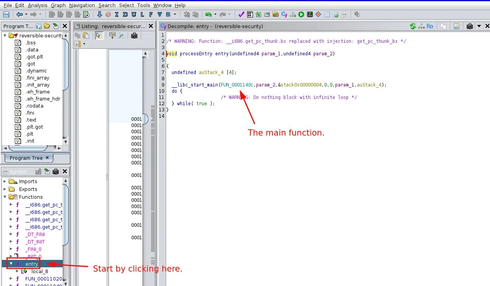Click the green play Script Manager icon
Image resolution: width=490 pixels, height=286 pixels.
tap(301, 14)
